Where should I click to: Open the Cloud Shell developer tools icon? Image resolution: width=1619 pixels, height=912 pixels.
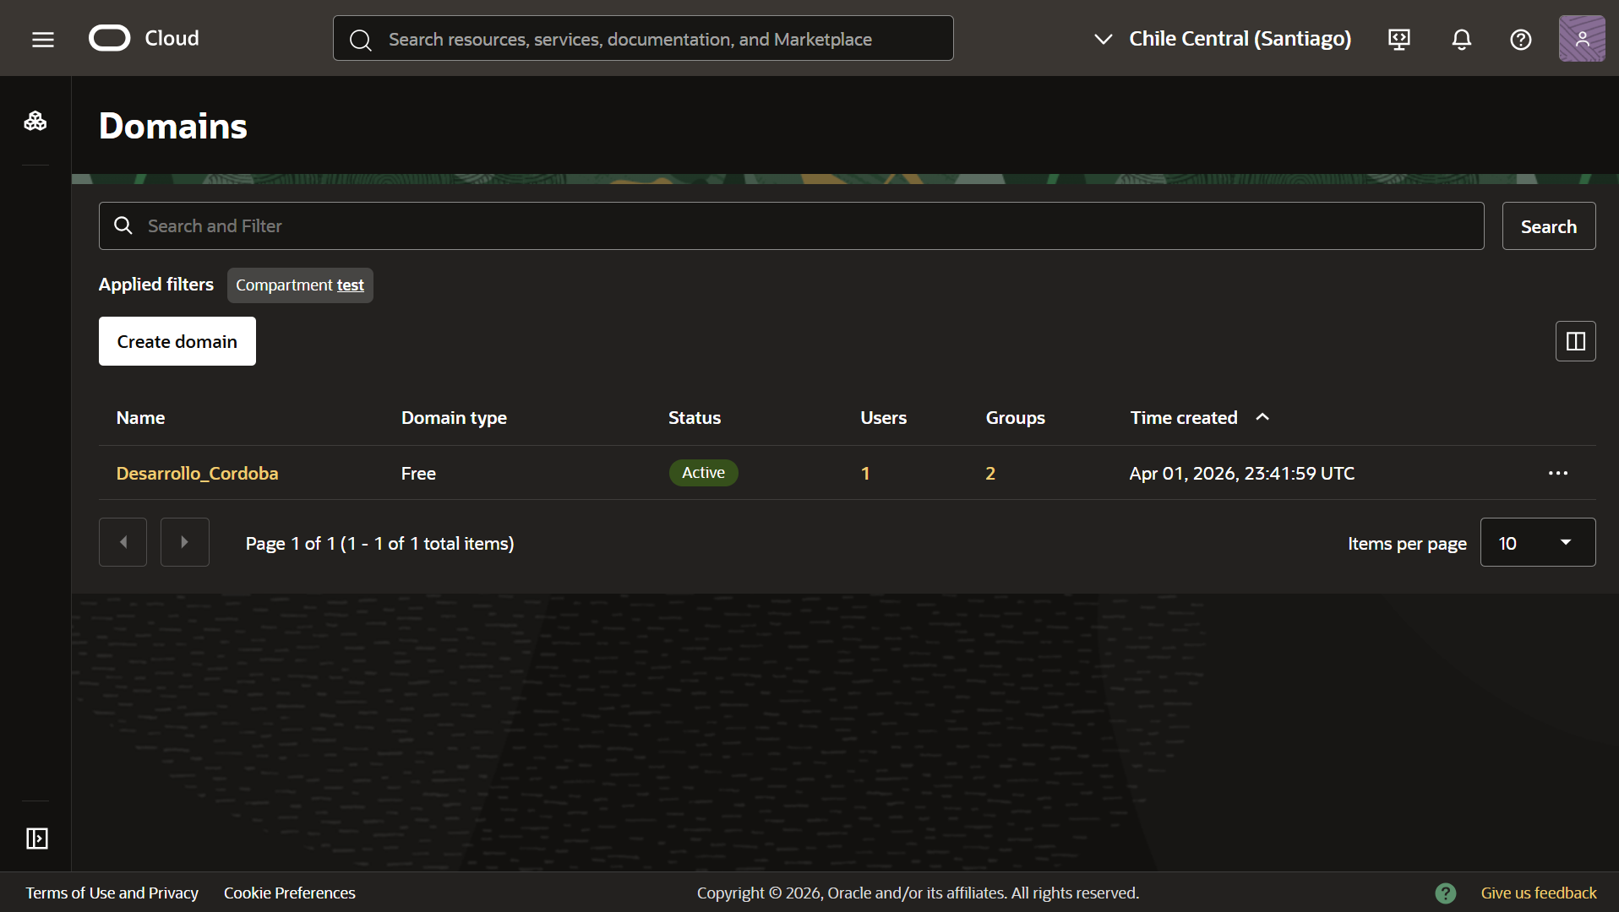pos(1399,39)
